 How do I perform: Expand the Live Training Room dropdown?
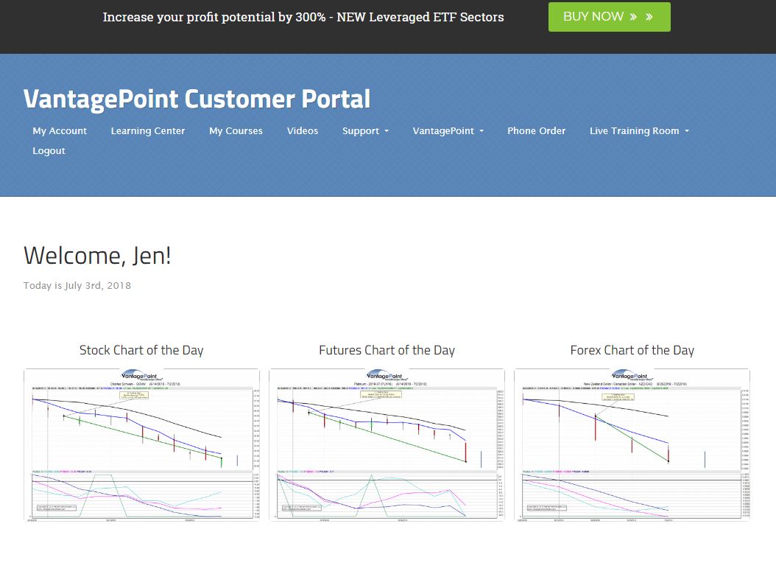[x=638, y=130]
